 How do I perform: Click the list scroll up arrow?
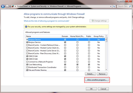click(x=106, y=36)
